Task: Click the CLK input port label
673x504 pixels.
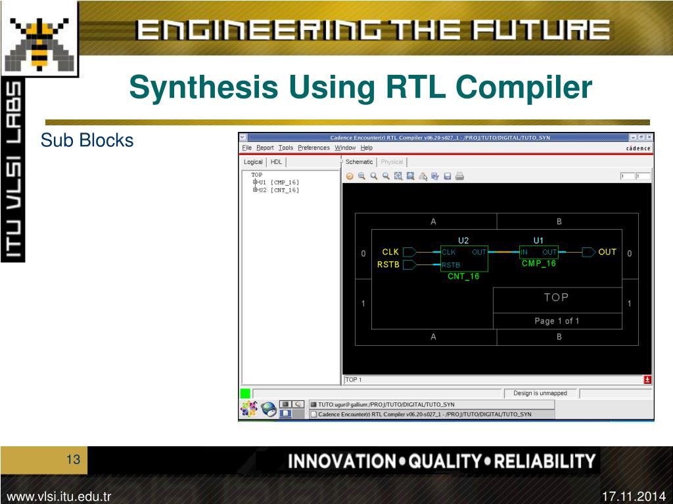Action: click(x=390, y=252)
